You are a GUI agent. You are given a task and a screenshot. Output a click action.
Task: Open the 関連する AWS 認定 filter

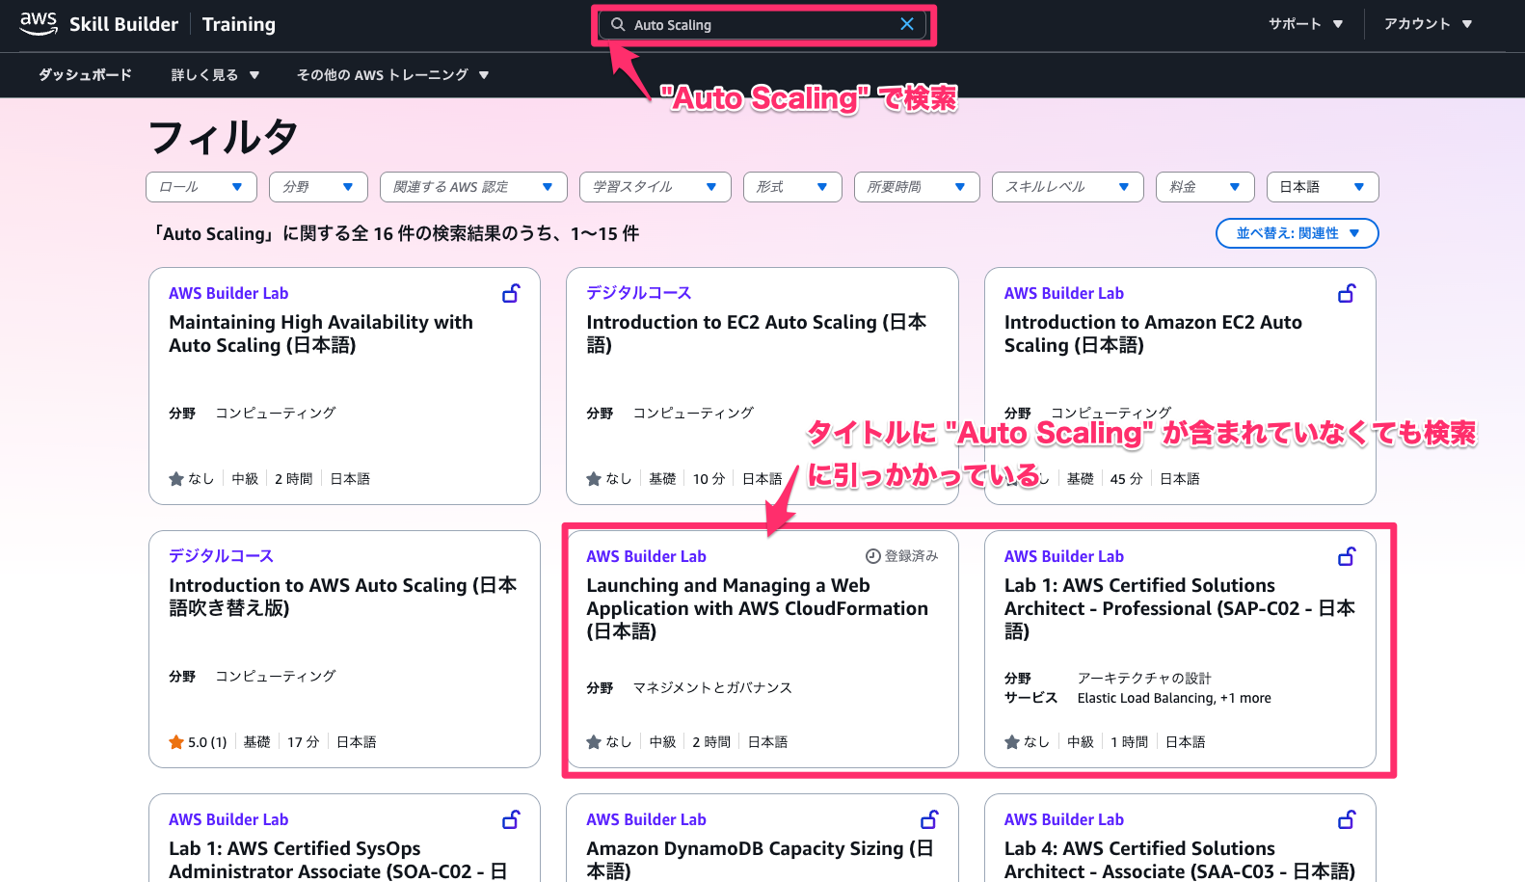473,187
